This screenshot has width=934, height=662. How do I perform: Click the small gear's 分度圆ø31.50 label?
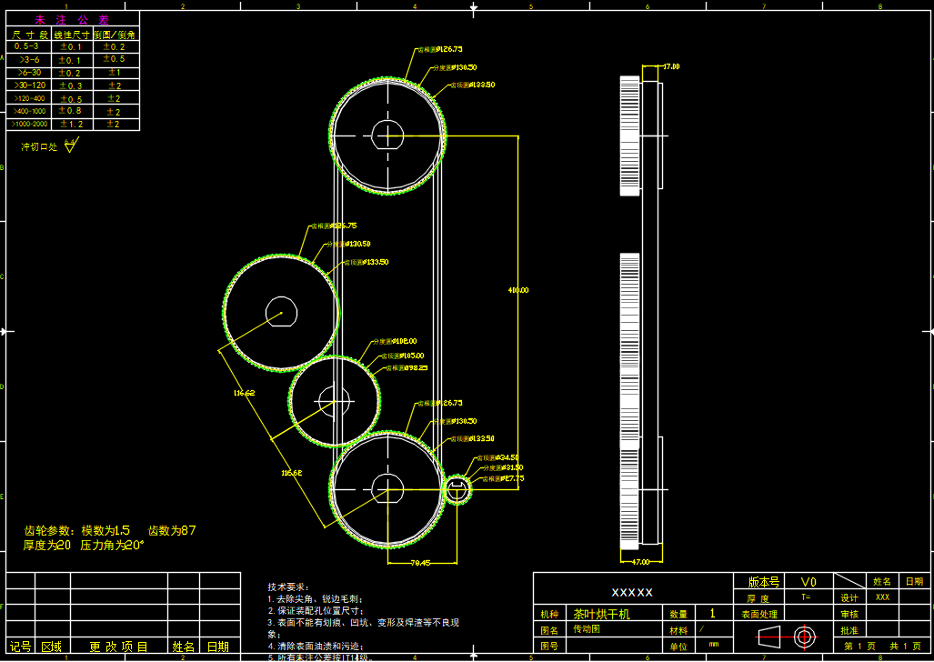502,467
